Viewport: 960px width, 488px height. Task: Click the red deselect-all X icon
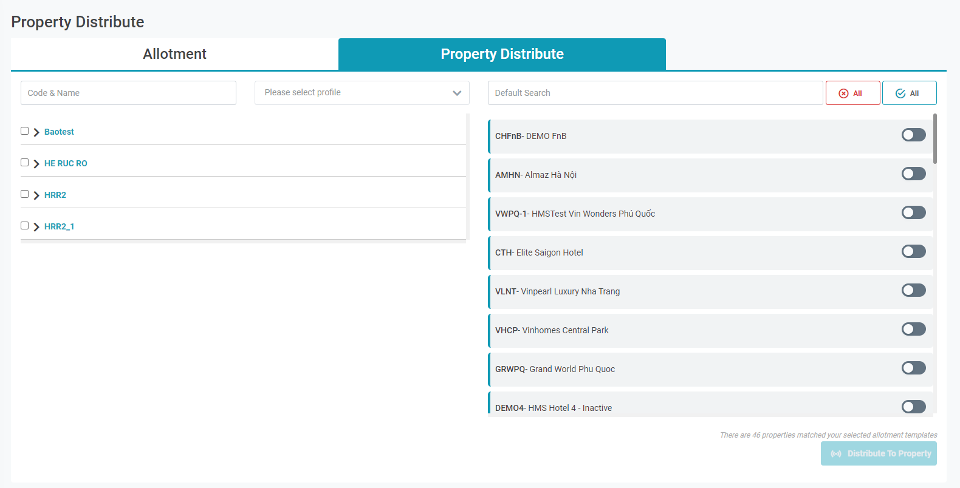pyautogui.click(x=843, y=93)
